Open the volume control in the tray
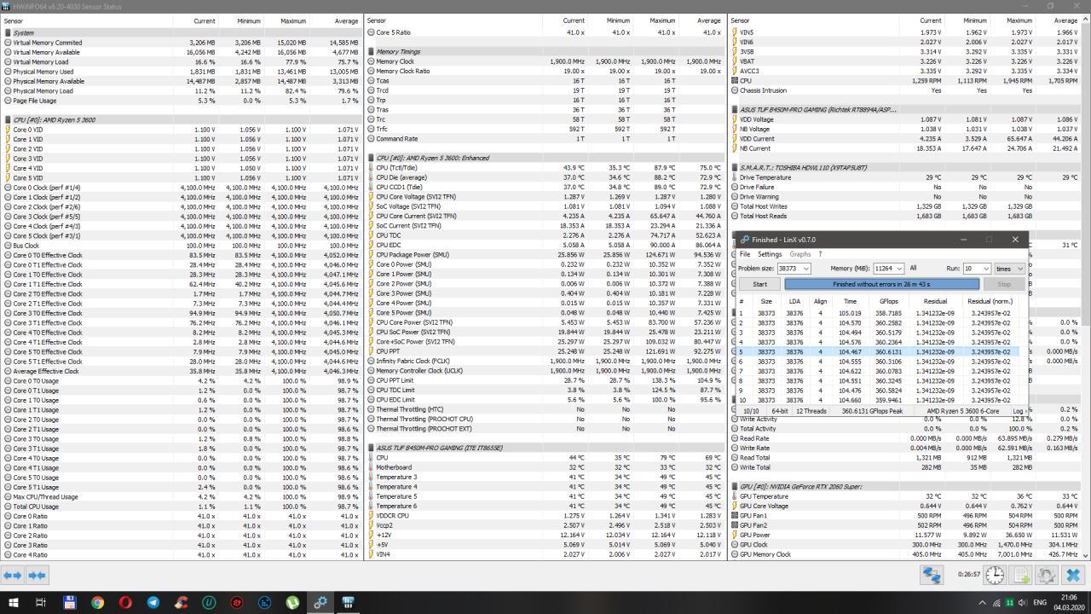This screenshot has width=1091, height=614. [x=1023, y=603]
